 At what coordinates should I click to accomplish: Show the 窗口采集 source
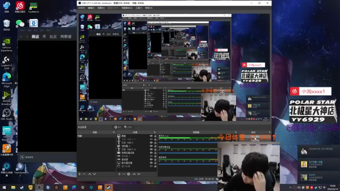point(151,166)
